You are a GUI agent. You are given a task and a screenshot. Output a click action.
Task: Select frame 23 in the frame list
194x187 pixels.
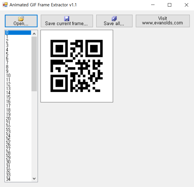[18, 132]
